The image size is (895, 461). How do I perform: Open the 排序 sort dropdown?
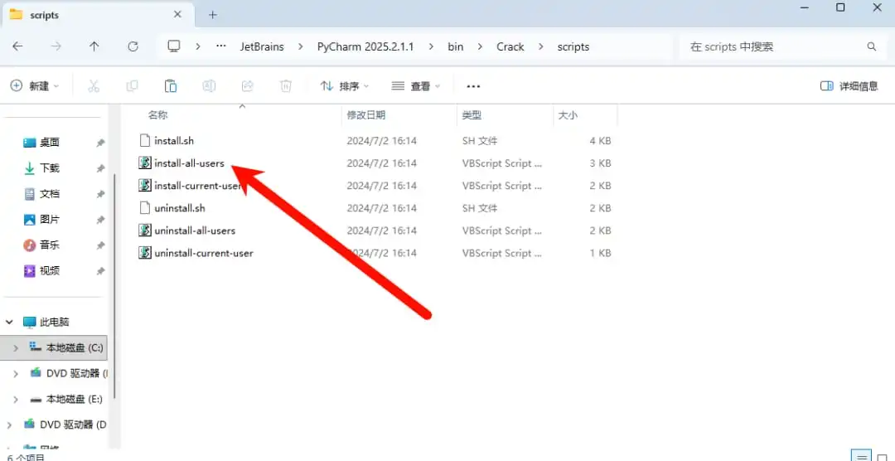pos(345,86)
